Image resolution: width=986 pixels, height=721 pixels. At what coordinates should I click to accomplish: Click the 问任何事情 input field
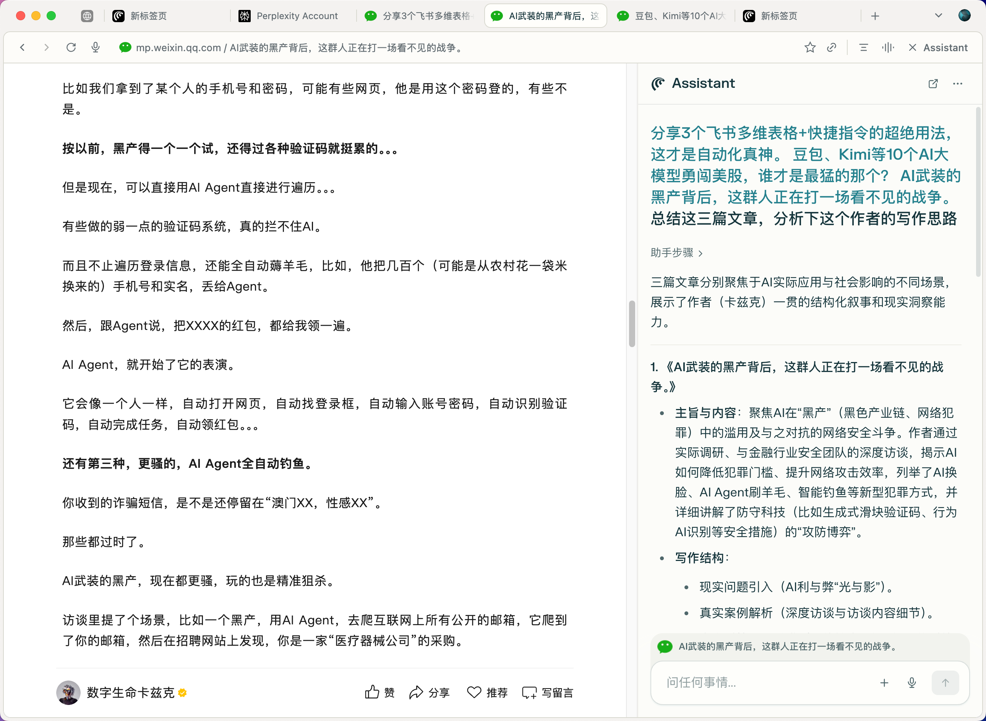(764, 682)
